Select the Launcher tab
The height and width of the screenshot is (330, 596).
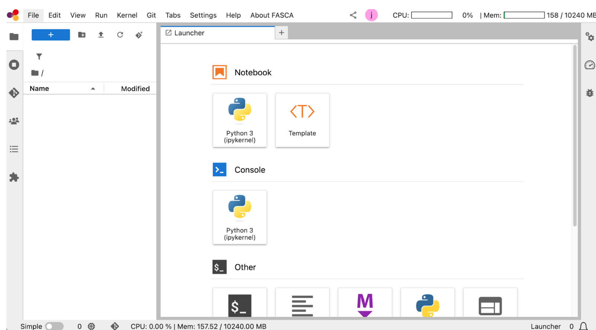click(218, 33)
